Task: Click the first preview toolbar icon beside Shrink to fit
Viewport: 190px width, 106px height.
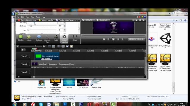Action: 133,20
